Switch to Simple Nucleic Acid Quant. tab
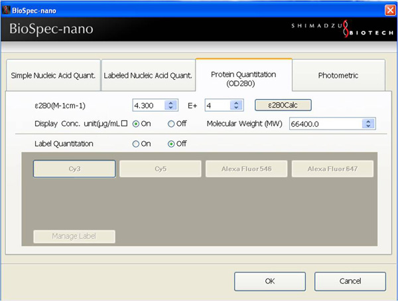 click(x=52, y=76)
